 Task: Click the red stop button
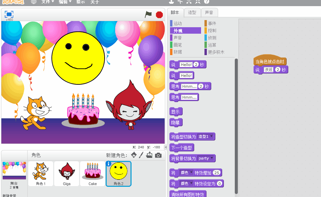[x=159, y=15]
